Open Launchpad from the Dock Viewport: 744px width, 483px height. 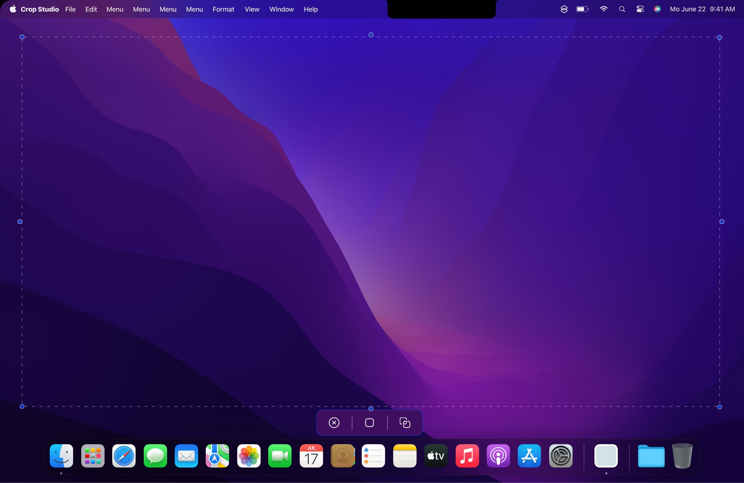point(93,456)
